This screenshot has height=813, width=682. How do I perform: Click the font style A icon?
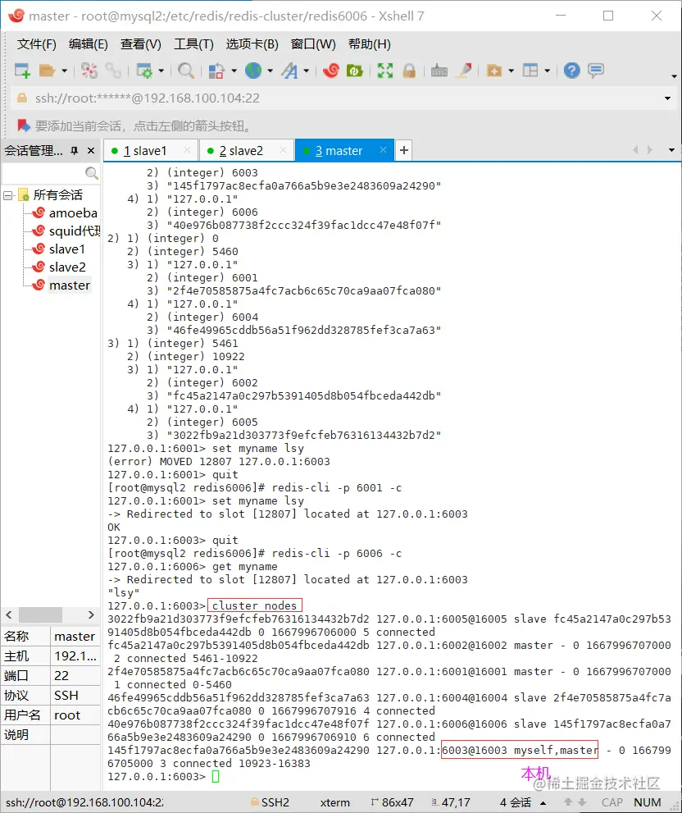point(289,70)
